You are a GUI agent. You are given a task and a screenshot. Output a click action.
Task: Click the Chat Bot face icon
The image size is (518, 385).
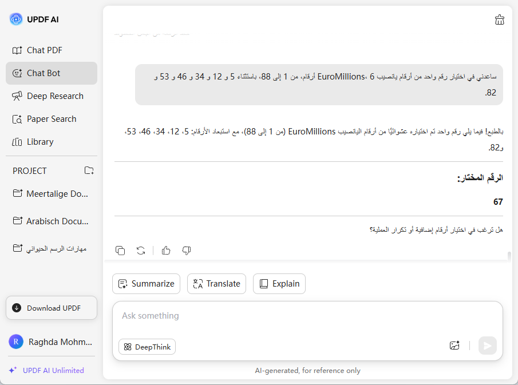[x=17, y=73]
